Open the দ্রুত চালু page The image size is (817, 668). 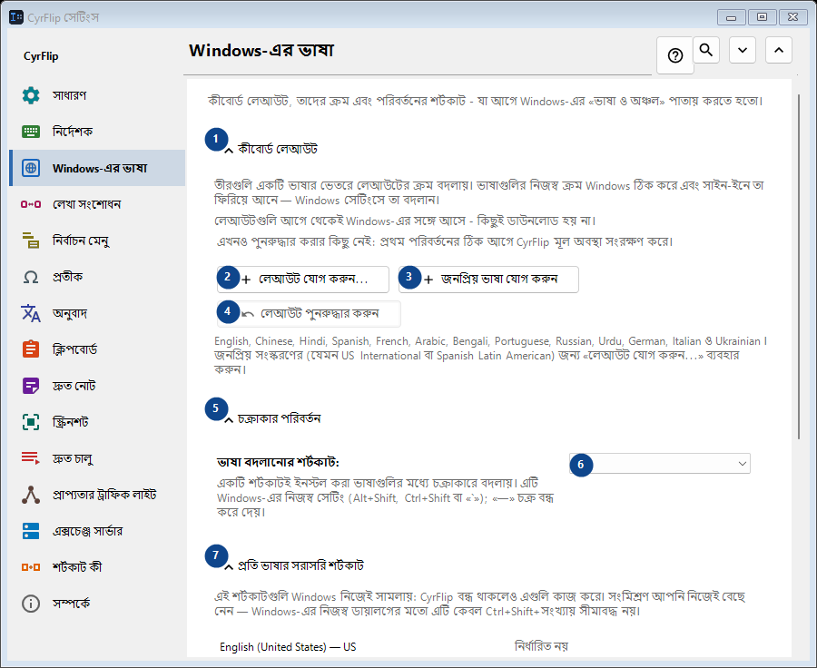tap(97, 458)
